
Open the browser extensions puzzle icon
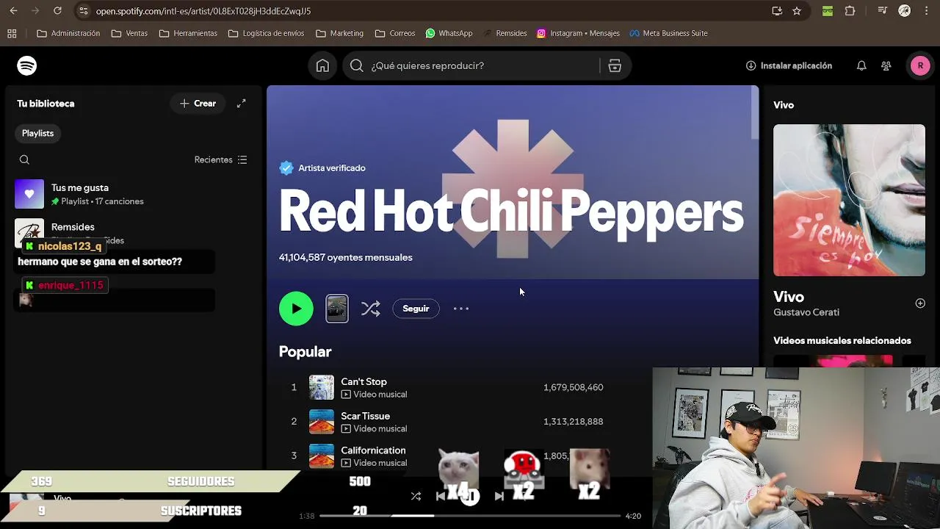pyautogui.click(x=850, y=11)
